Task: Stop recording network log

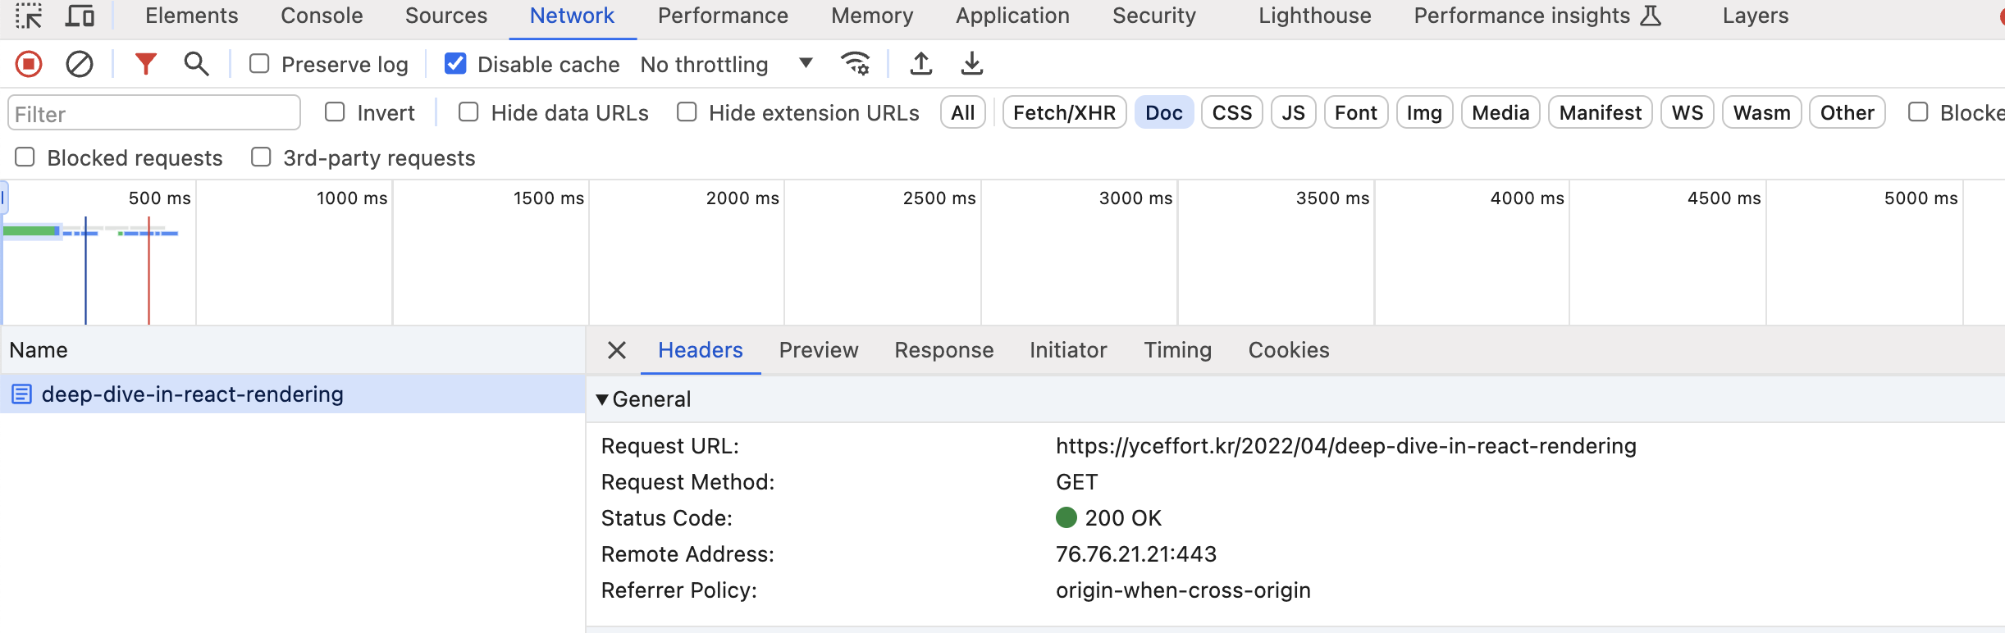Action: tap(29, 64)
